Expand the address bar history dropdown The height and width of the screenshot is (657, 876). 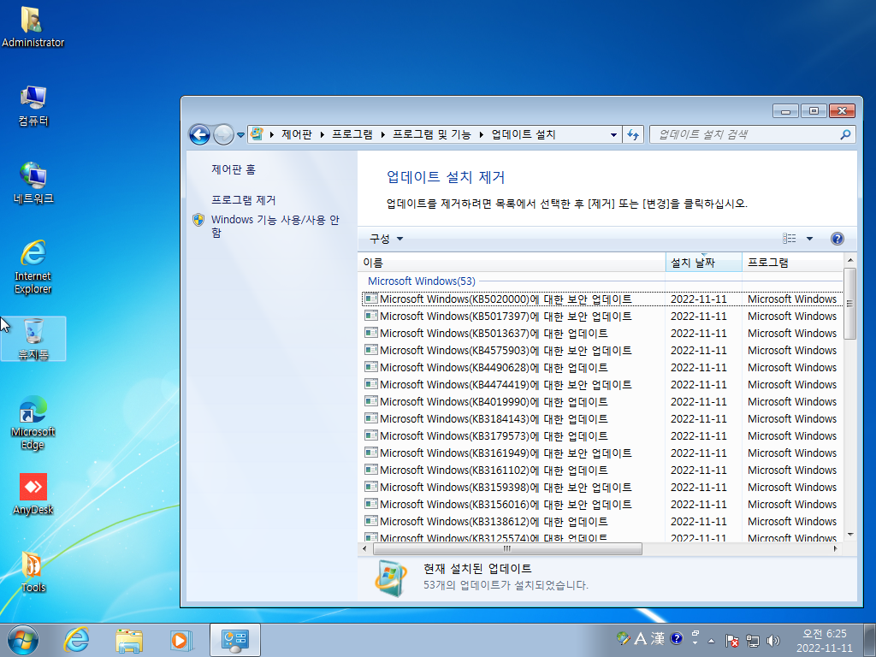coord(613,134)
